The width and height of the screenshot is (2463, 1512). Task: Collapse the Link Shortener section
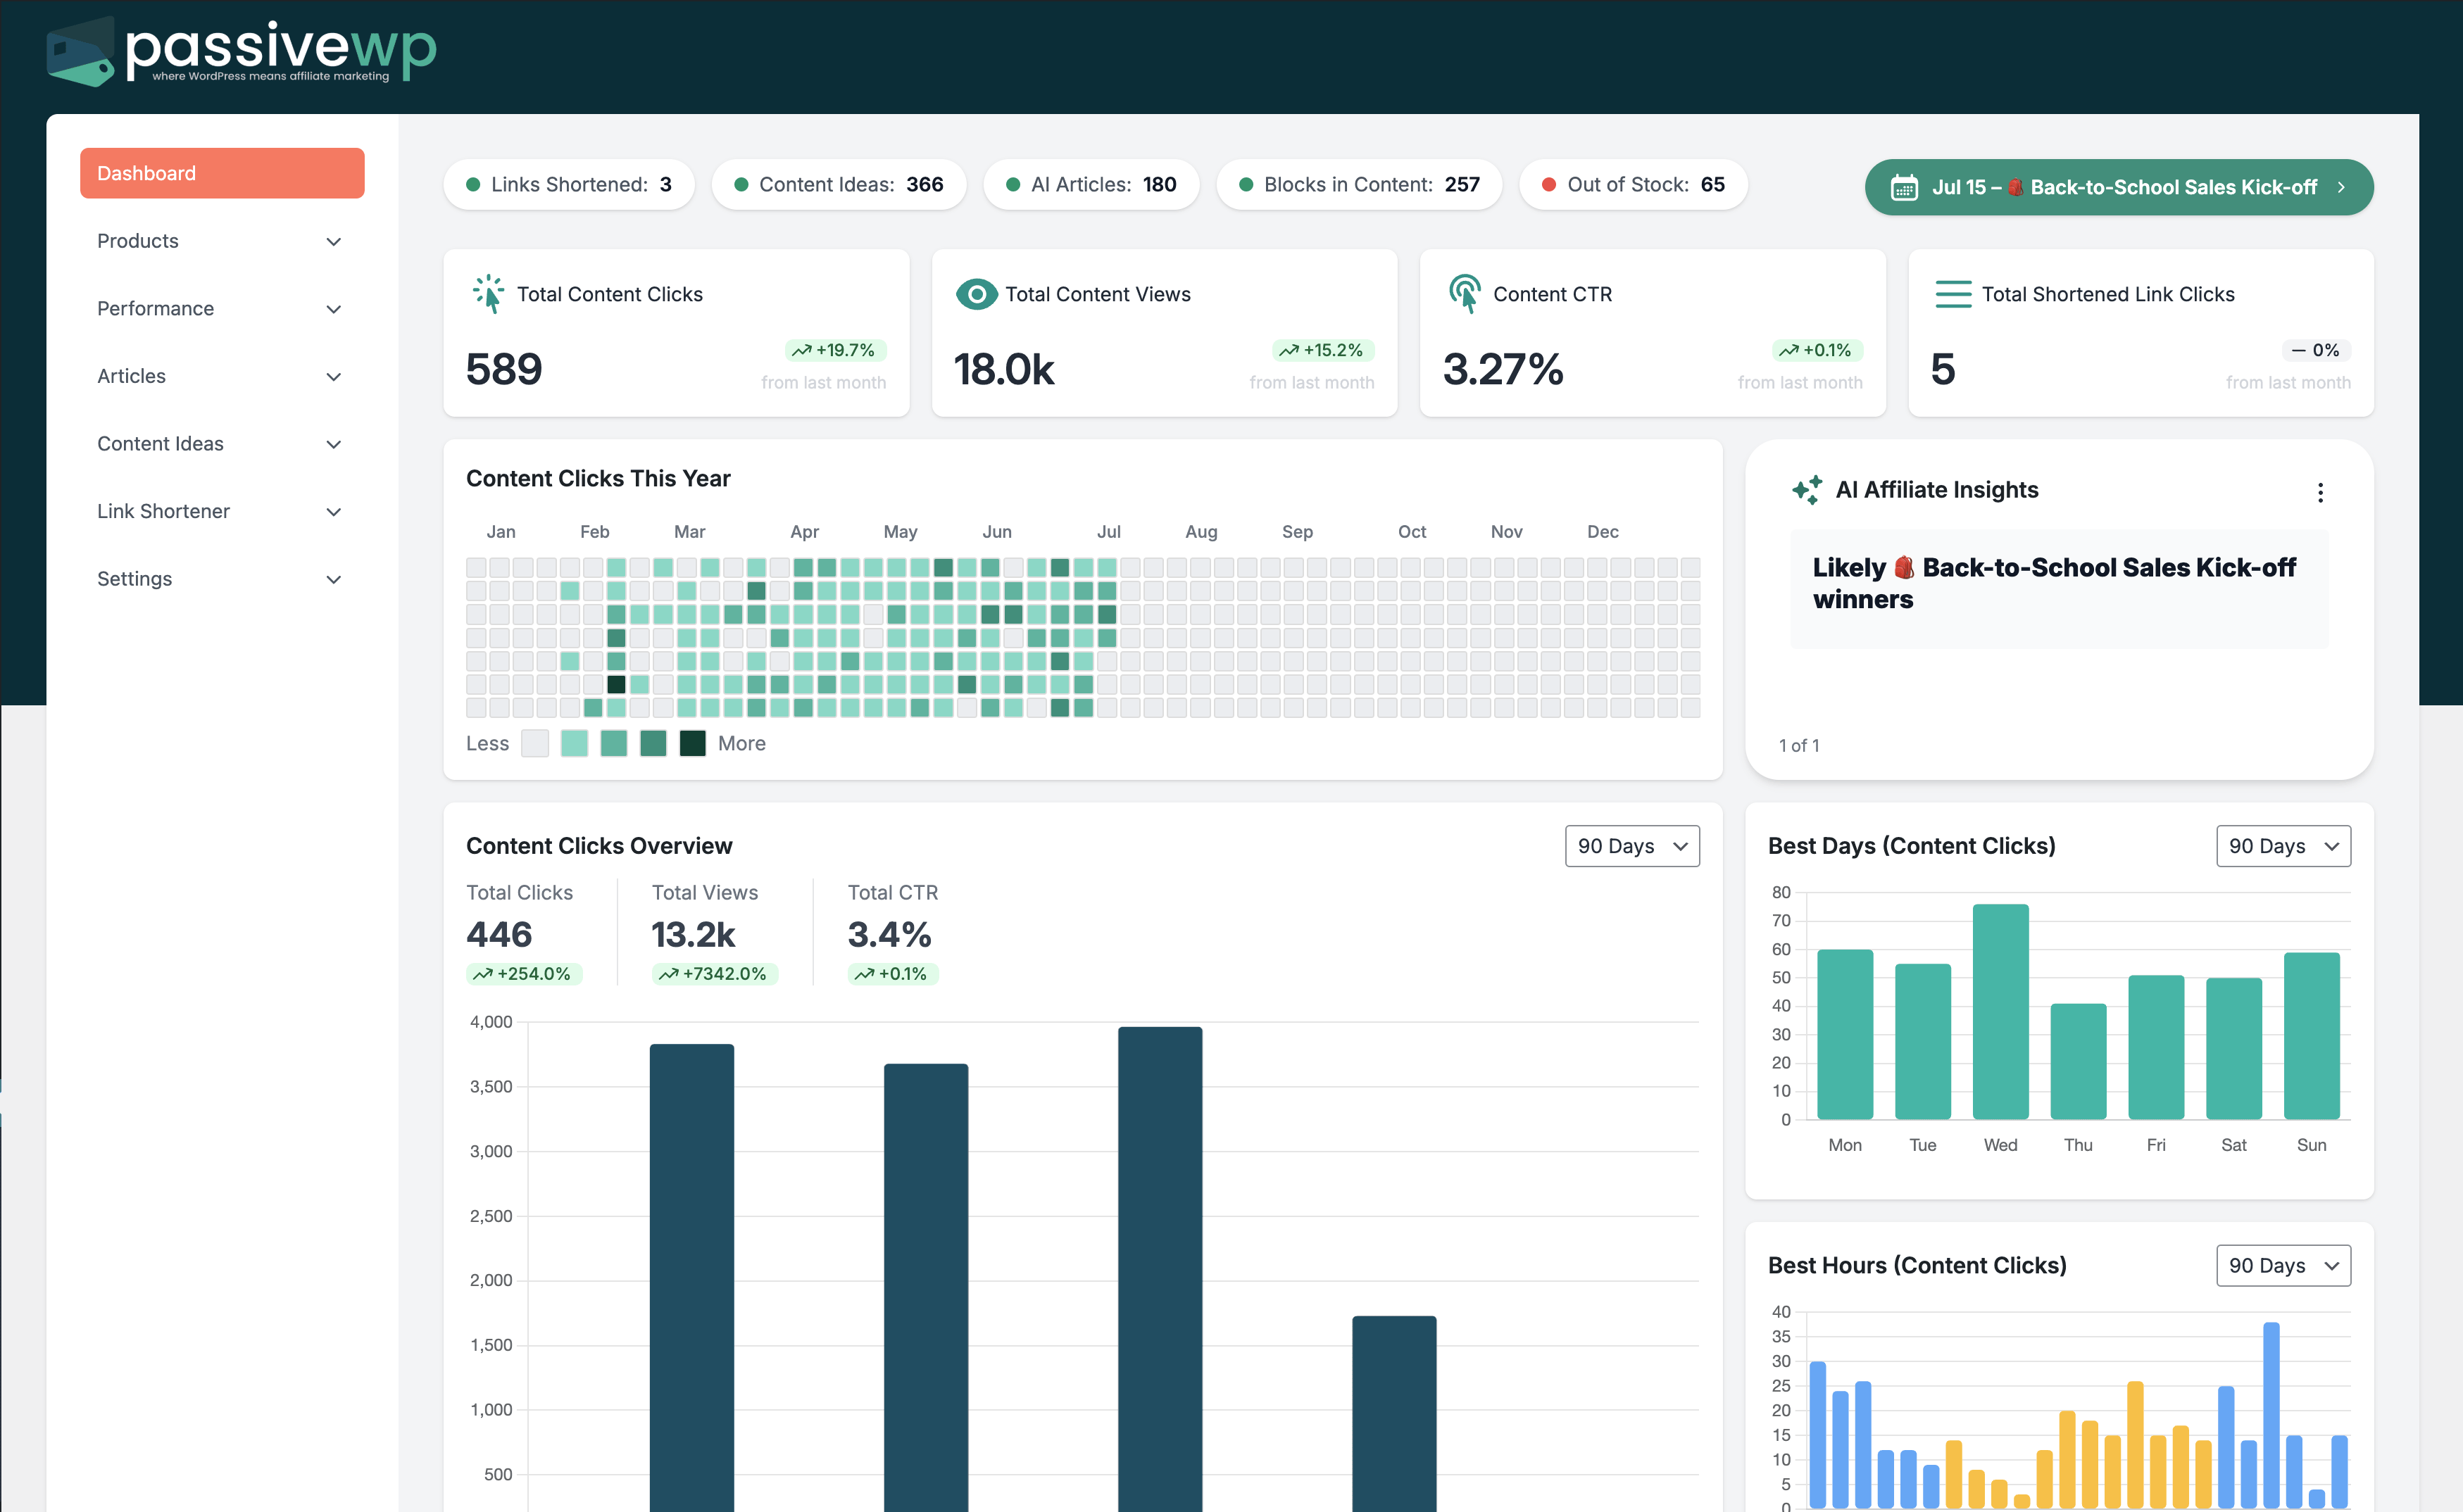221,511
